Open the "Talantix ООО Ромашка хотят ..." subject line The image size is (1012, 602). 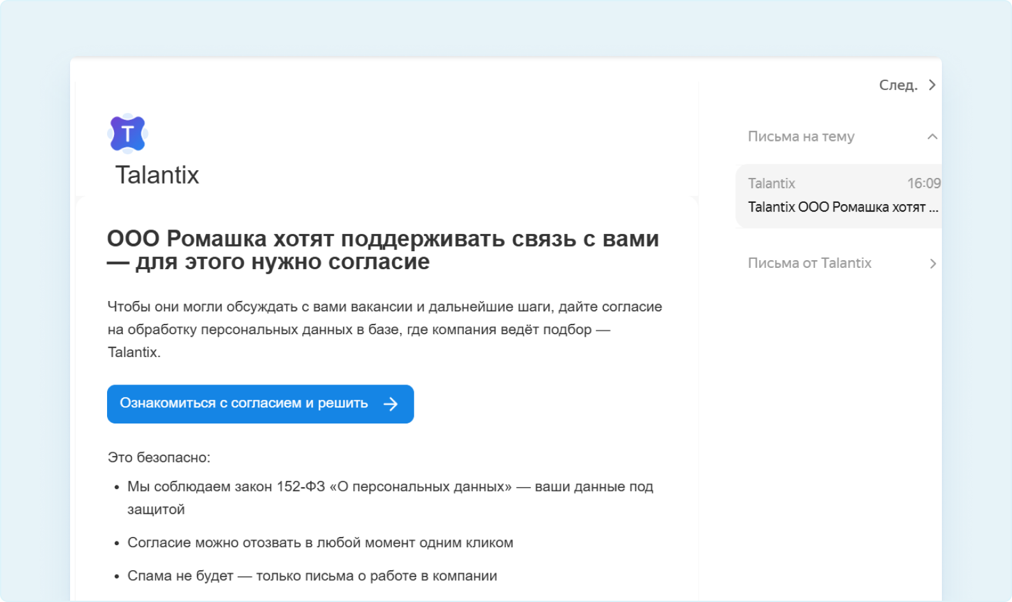pos(842,207)
